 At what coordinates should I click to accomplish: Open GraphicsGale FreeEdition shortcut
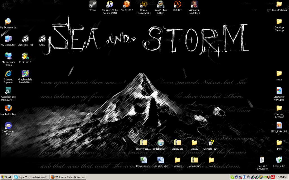(x=25, y=73)
